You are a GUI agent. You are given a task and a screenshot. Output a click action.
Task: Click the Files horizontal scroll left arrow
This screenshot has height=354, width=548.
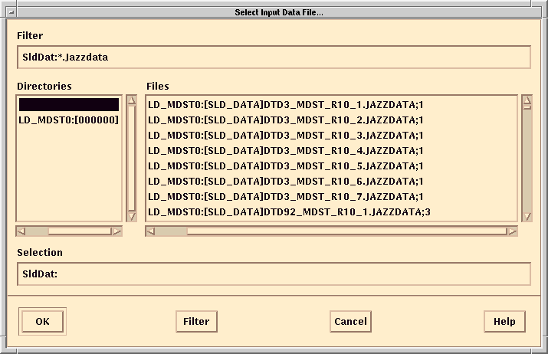coord(150,231)
